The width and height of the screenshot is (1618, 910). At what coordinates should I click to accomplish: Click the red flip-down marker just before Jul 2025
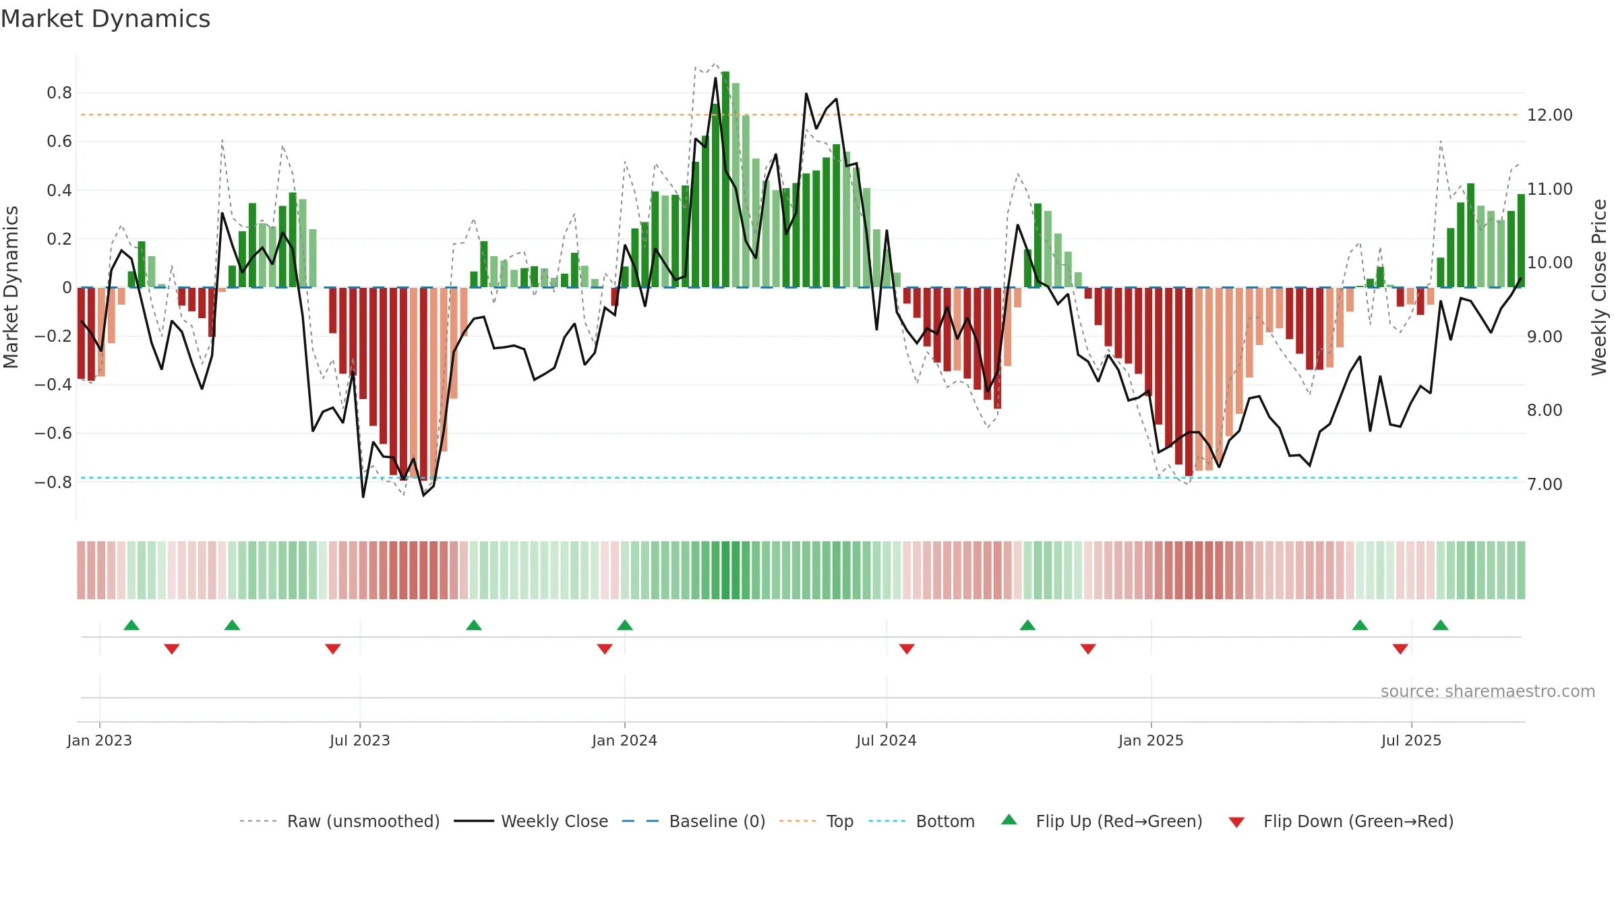(1400, 648)
